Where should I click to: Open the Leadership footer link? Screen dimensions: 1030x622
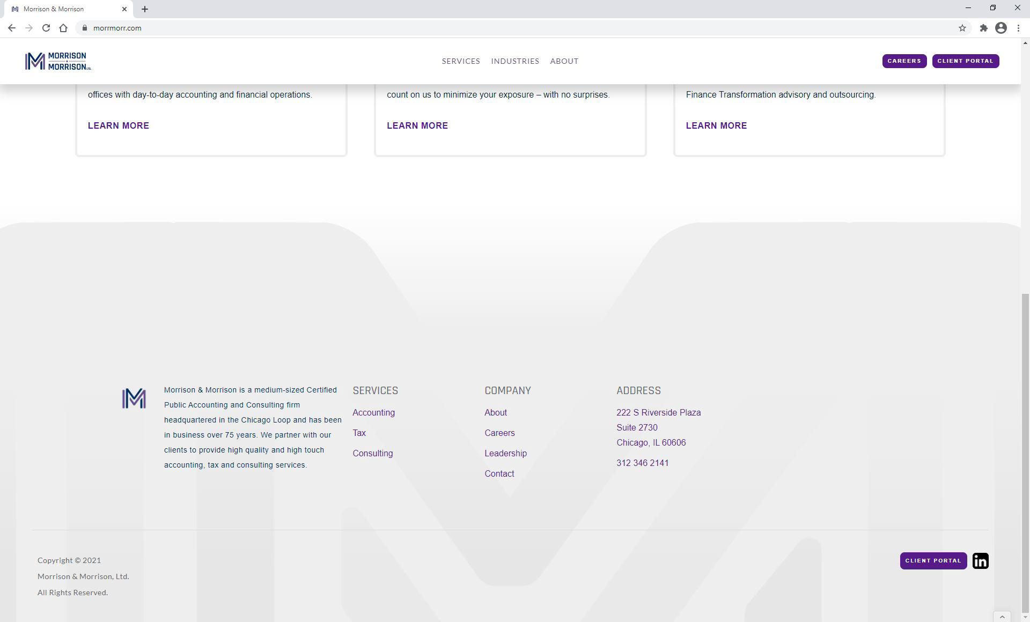505,454
